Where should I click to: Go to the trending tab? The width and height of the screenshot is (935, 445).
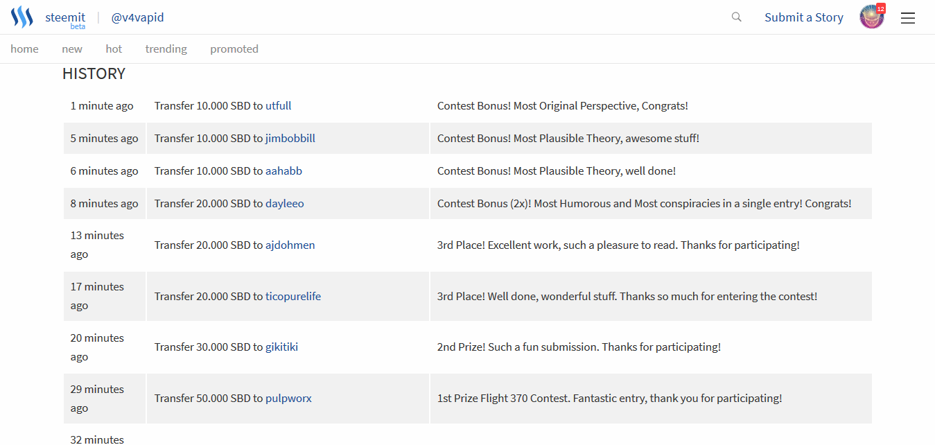click(166, 49)
